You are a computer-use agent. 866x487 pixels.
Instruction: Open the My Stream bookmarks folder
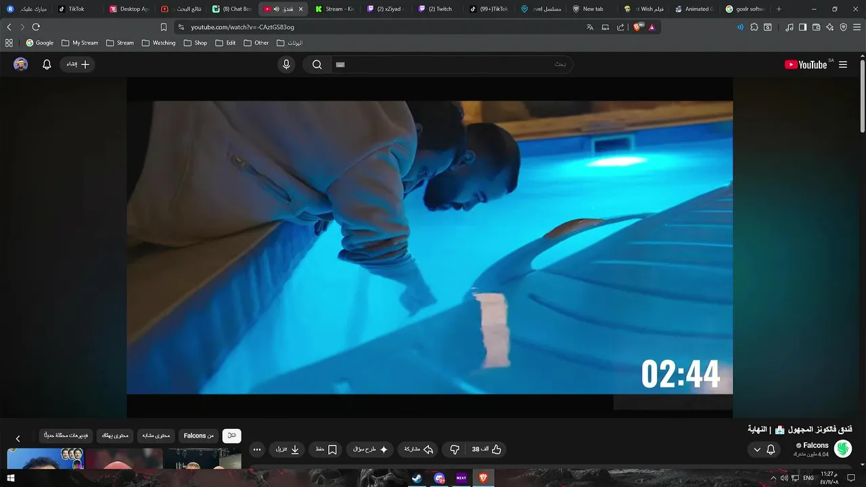[80, 43]
